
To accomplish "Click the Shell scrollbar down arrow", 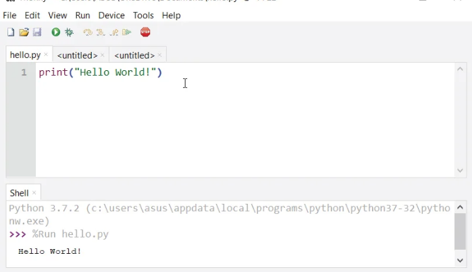I will click(x=460, y=261).
